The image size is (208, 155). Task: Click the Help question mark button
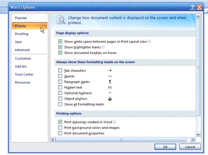click(x=192, y=7)
